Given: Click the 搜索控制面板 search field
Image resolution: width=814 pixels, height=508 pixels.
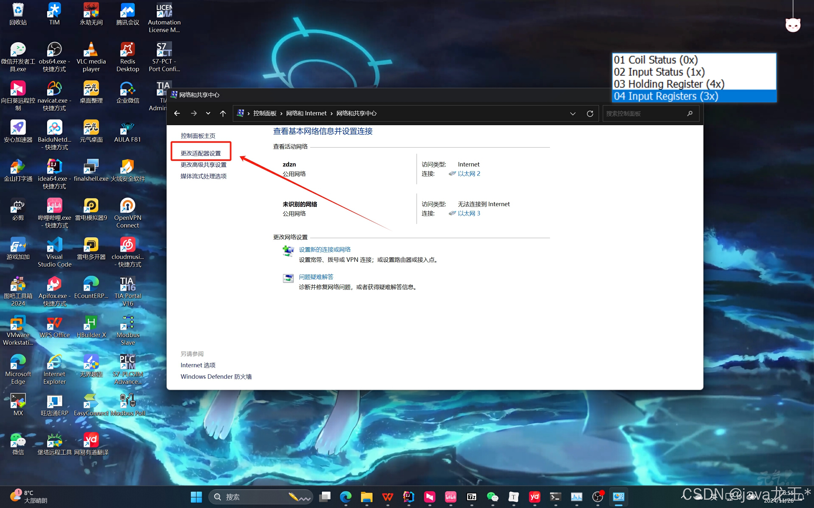Looking at the screenshot, I should (645, 113).
